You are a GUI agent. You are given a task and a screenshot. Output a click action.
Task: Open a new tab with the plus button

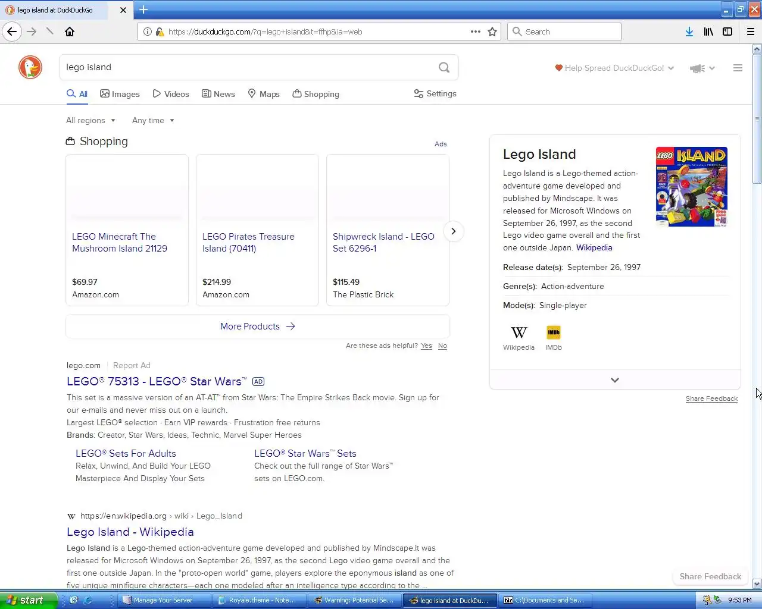143,10
